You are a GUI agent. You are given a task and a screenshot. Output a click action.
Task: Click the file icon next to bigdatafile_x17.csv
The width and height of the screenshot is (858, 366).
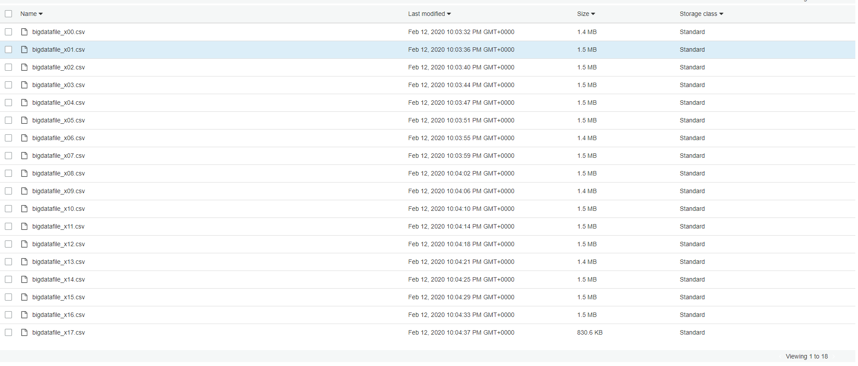24,332
